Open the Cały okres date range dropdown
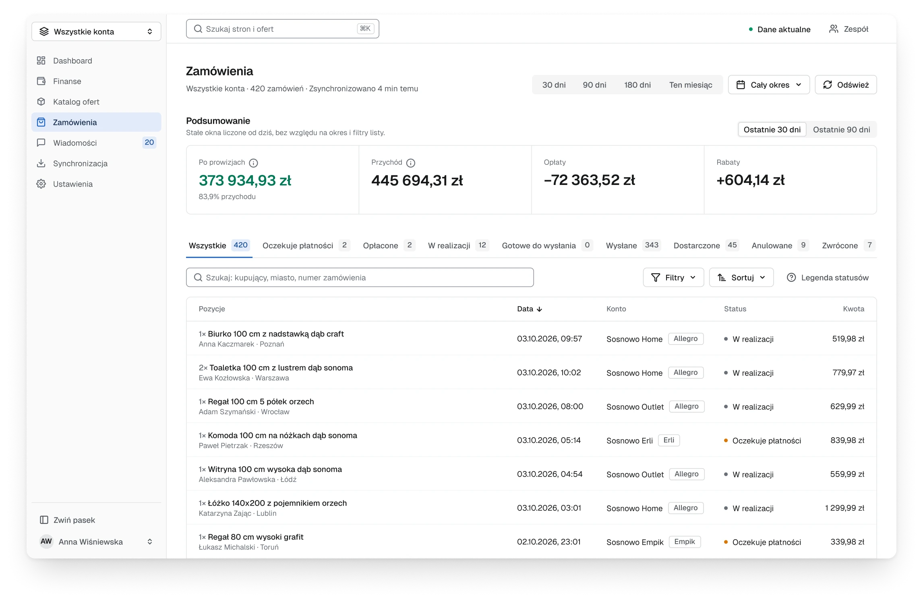Screen dimensions: 923x602 tap(769, 85)
